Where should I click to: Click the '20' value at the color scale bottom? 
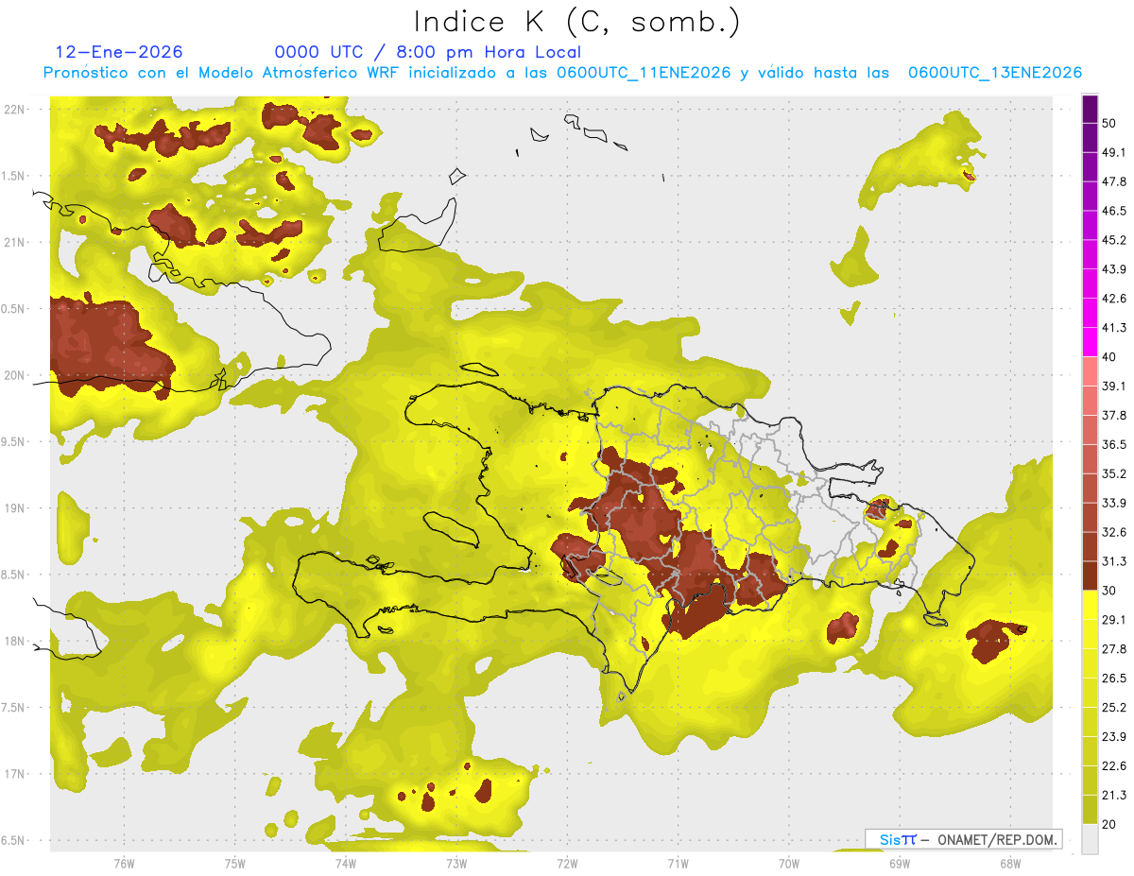pyautogui.click(x=1110, y=824)
